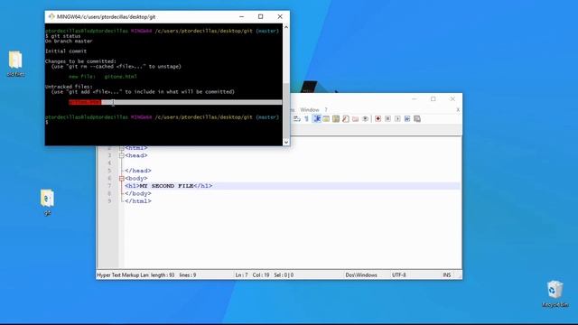Click the </body> closing tag line
The image size is (578, 325).
138,193
